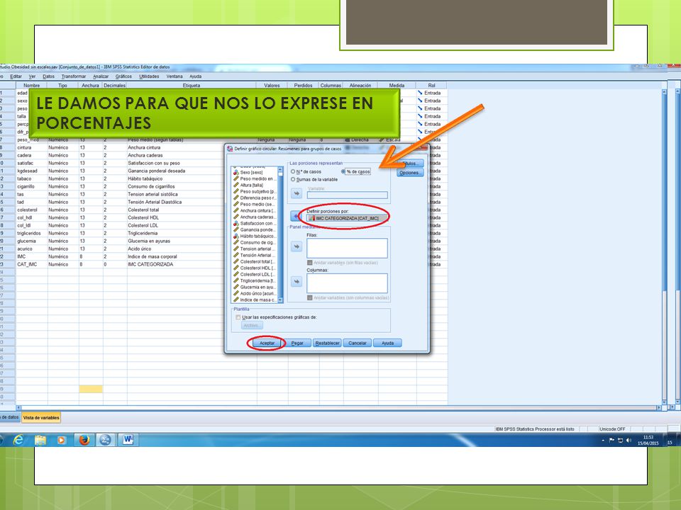The height and width of the screenshot is (510, 681).
Task: Select Altura [talla] in the variable list
Action: 251,185
